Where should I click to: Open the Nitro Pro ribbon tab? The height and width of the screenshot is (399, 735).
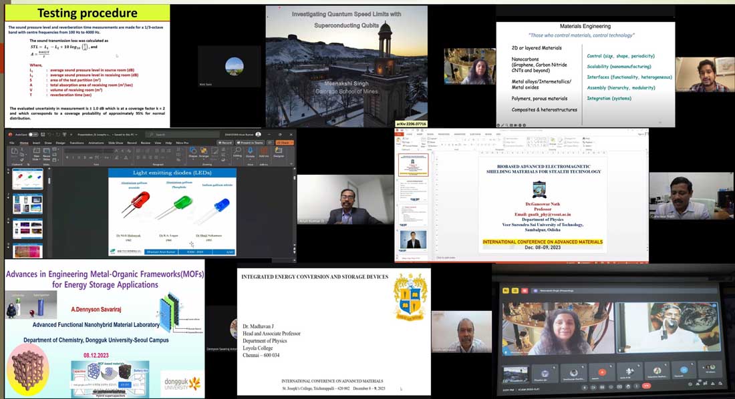click(x=182, y=143)
